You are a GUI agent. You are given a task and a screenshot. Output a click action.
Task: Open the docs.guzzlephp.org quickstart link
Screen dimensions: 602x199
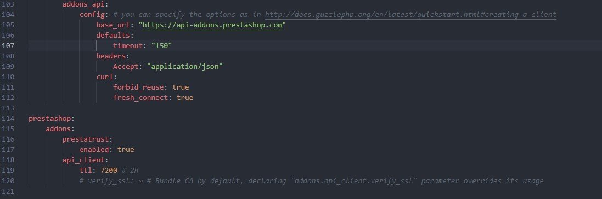(410, 15)
